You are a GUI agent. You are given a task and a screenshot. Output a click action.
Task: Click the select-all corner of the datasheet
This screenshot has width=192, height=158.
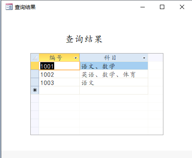click(35, 58)
